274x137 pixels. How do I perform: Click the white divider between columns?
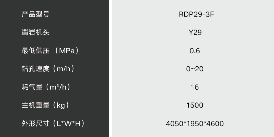point(110,68)
